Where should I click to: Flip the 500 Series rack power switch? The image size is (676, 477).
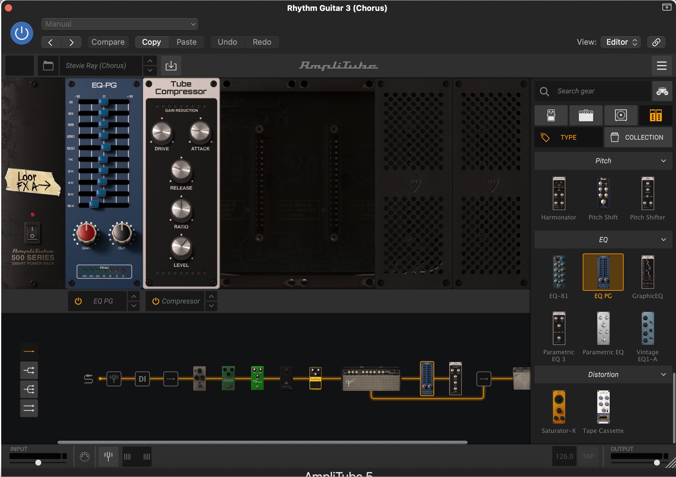(32, 233)
